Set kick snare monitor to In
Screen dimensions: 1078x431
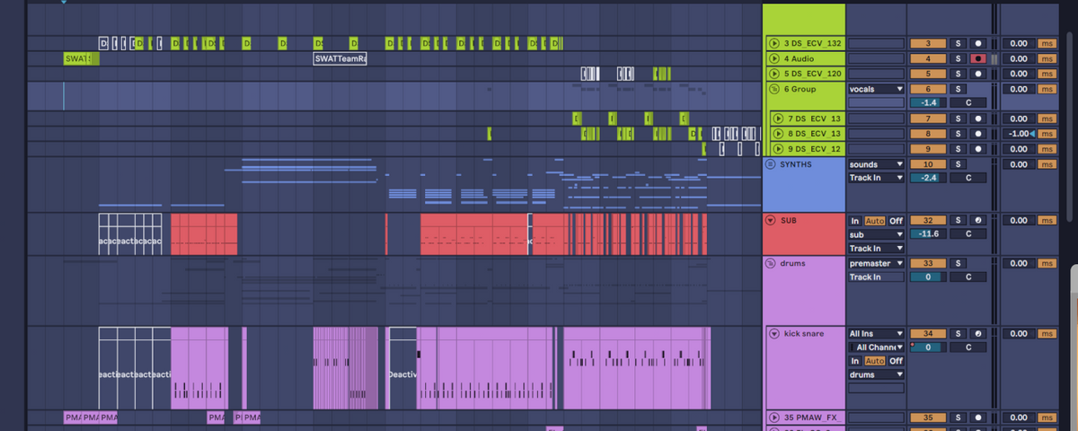point(855,361)
